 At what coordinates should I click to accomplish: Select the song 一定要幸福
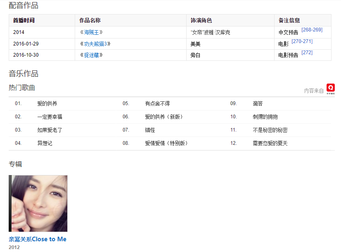pyautogui.click(x=50, y=117)
